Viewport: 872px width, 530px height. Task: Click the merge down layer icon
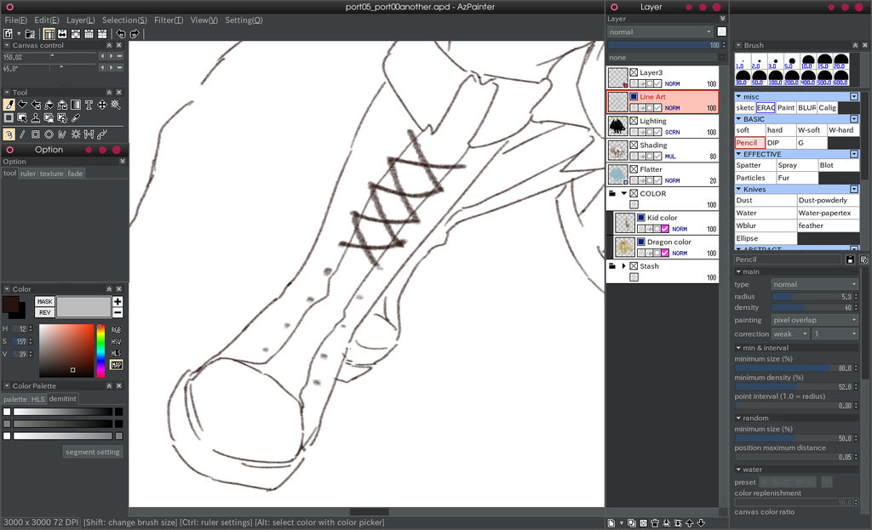(666, 523)
